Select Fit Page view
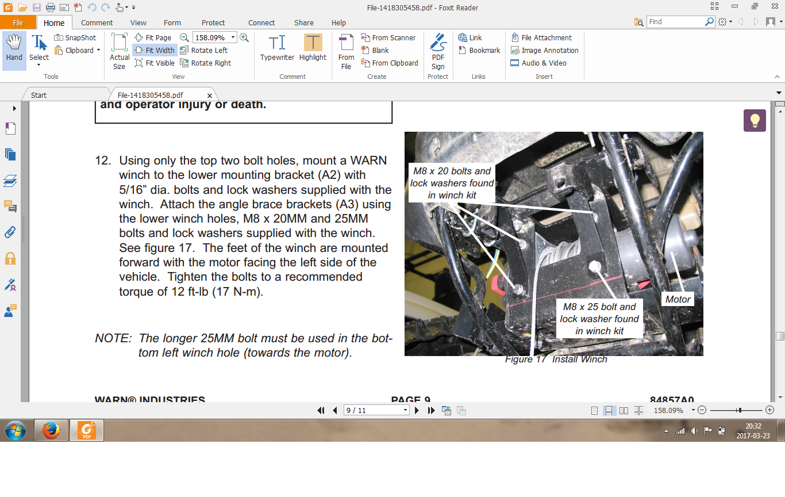Viewport: 785px width, 497px height. (x=153, y=37)
